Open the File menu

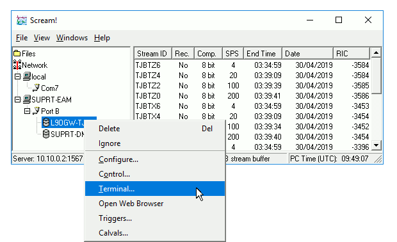tap(22, 38)
